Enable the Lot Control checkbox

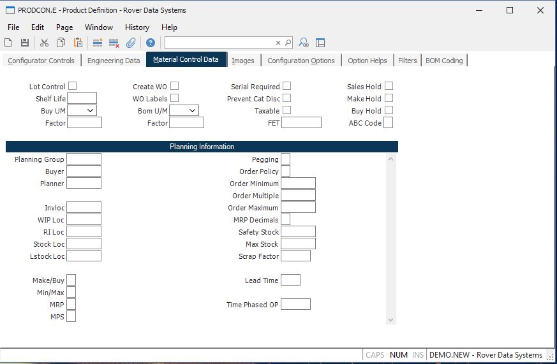[x=73, y=86]
